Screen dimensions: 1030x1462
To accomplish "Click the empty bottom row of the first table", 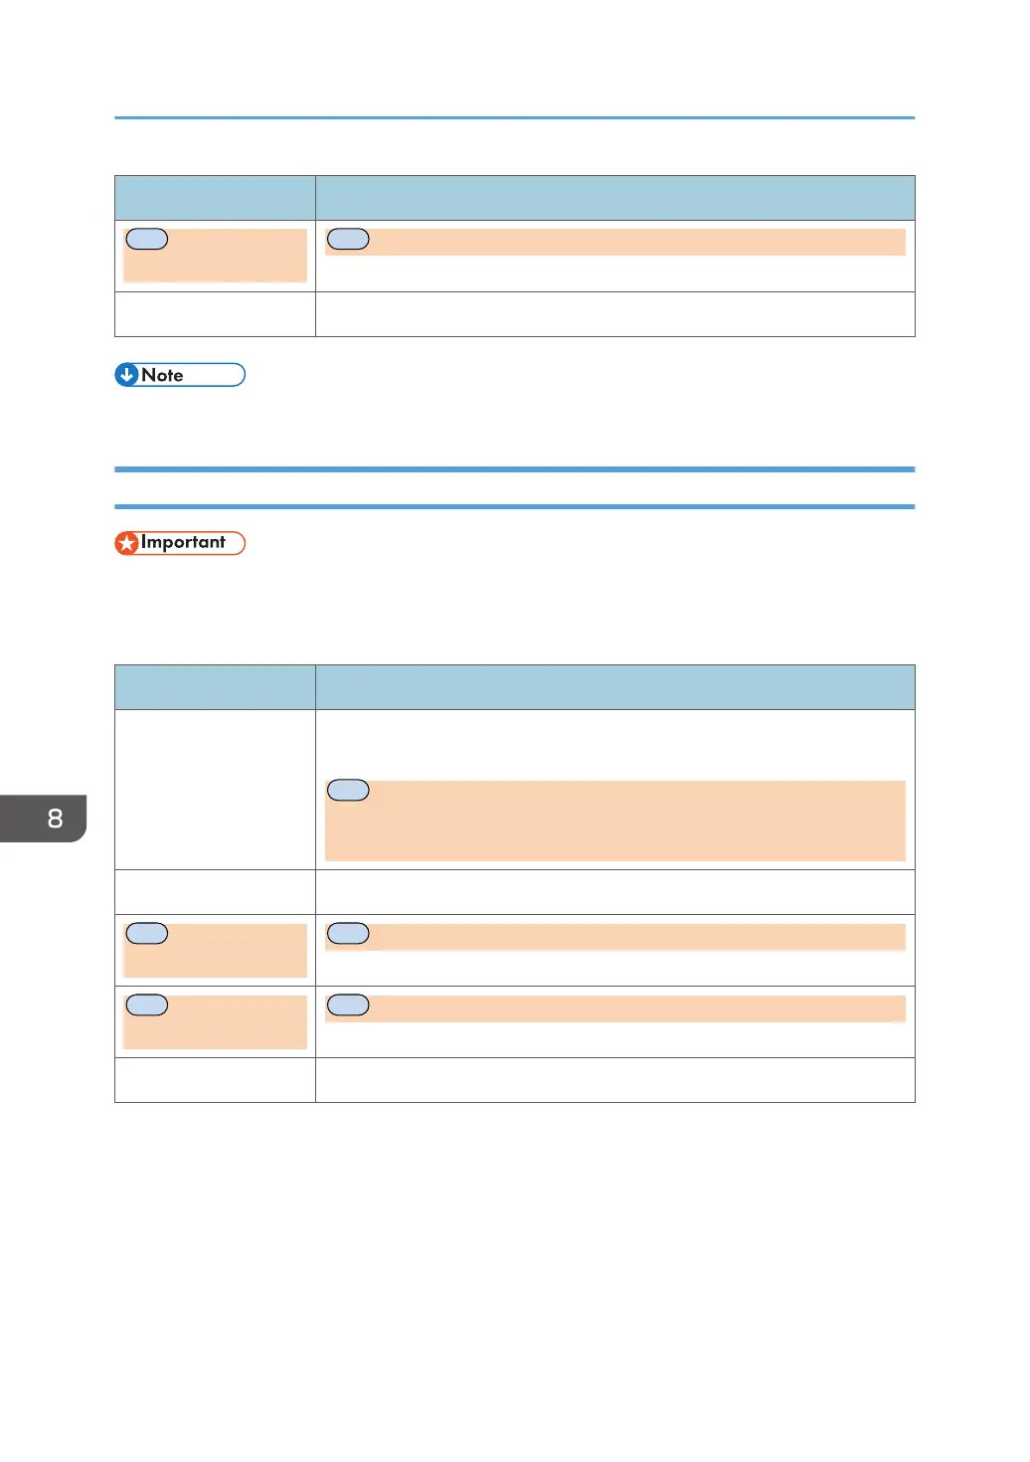I will coord(515,314).
